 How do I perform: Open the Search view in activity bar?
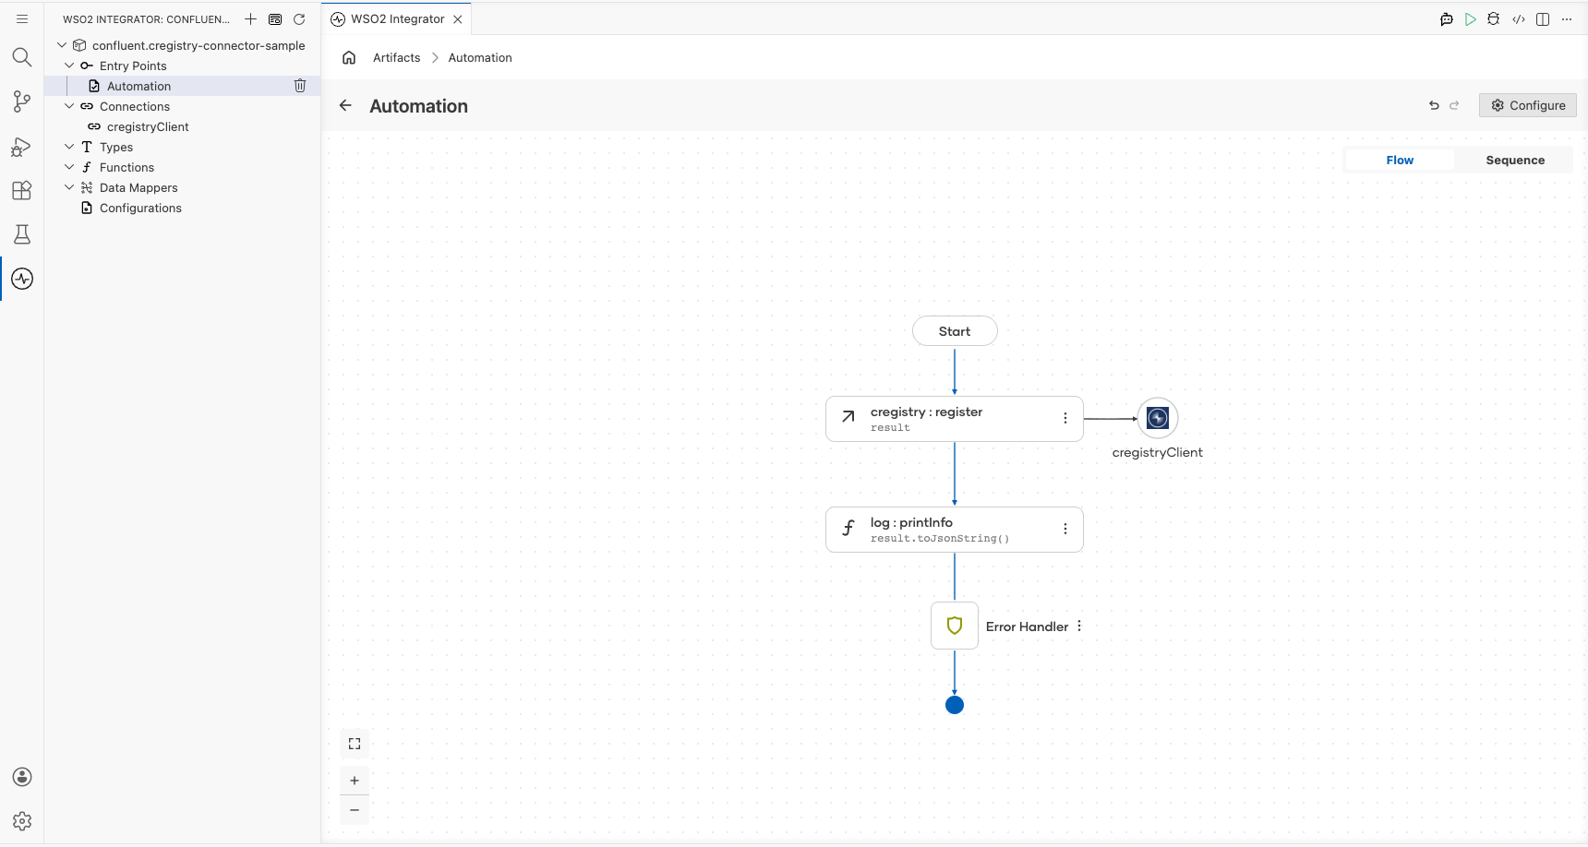click(22, 57)
